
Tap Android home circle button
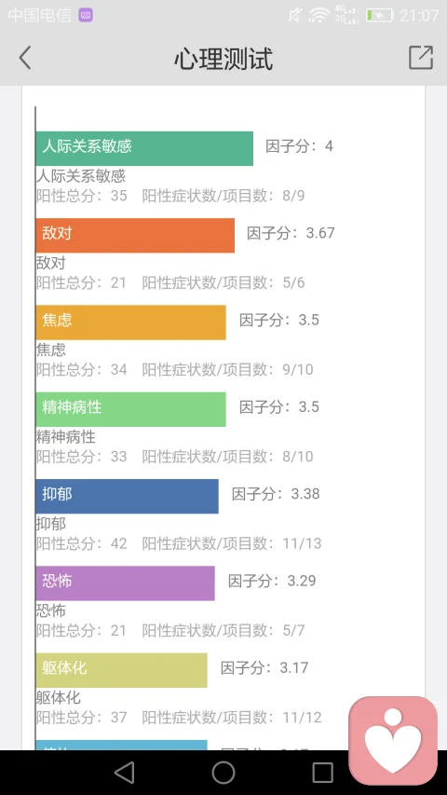coord(223,773)
